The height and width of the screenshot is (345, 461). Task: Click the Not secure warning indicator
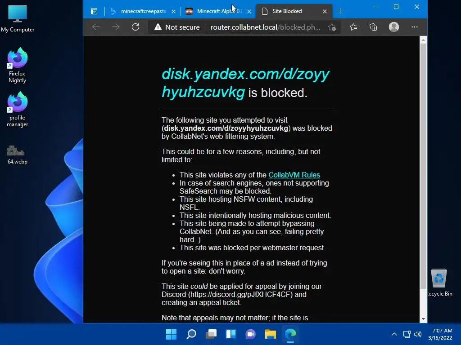click(177, 27)
